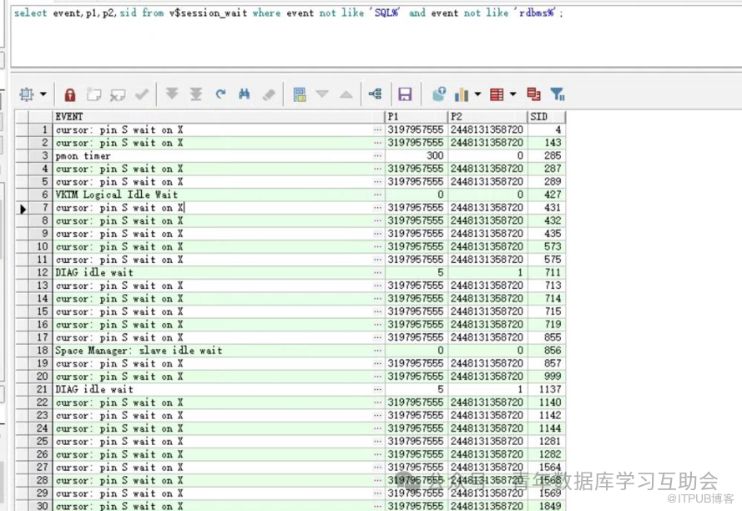The width and height of the screenshot is (742, 511).
Task: Click the red copy sheets icon
Action: tap(534, 94)
